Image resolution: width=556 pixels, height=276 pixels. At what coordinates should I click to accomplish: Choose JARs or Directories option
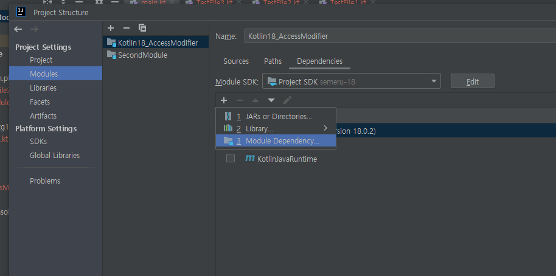(276, 117)
